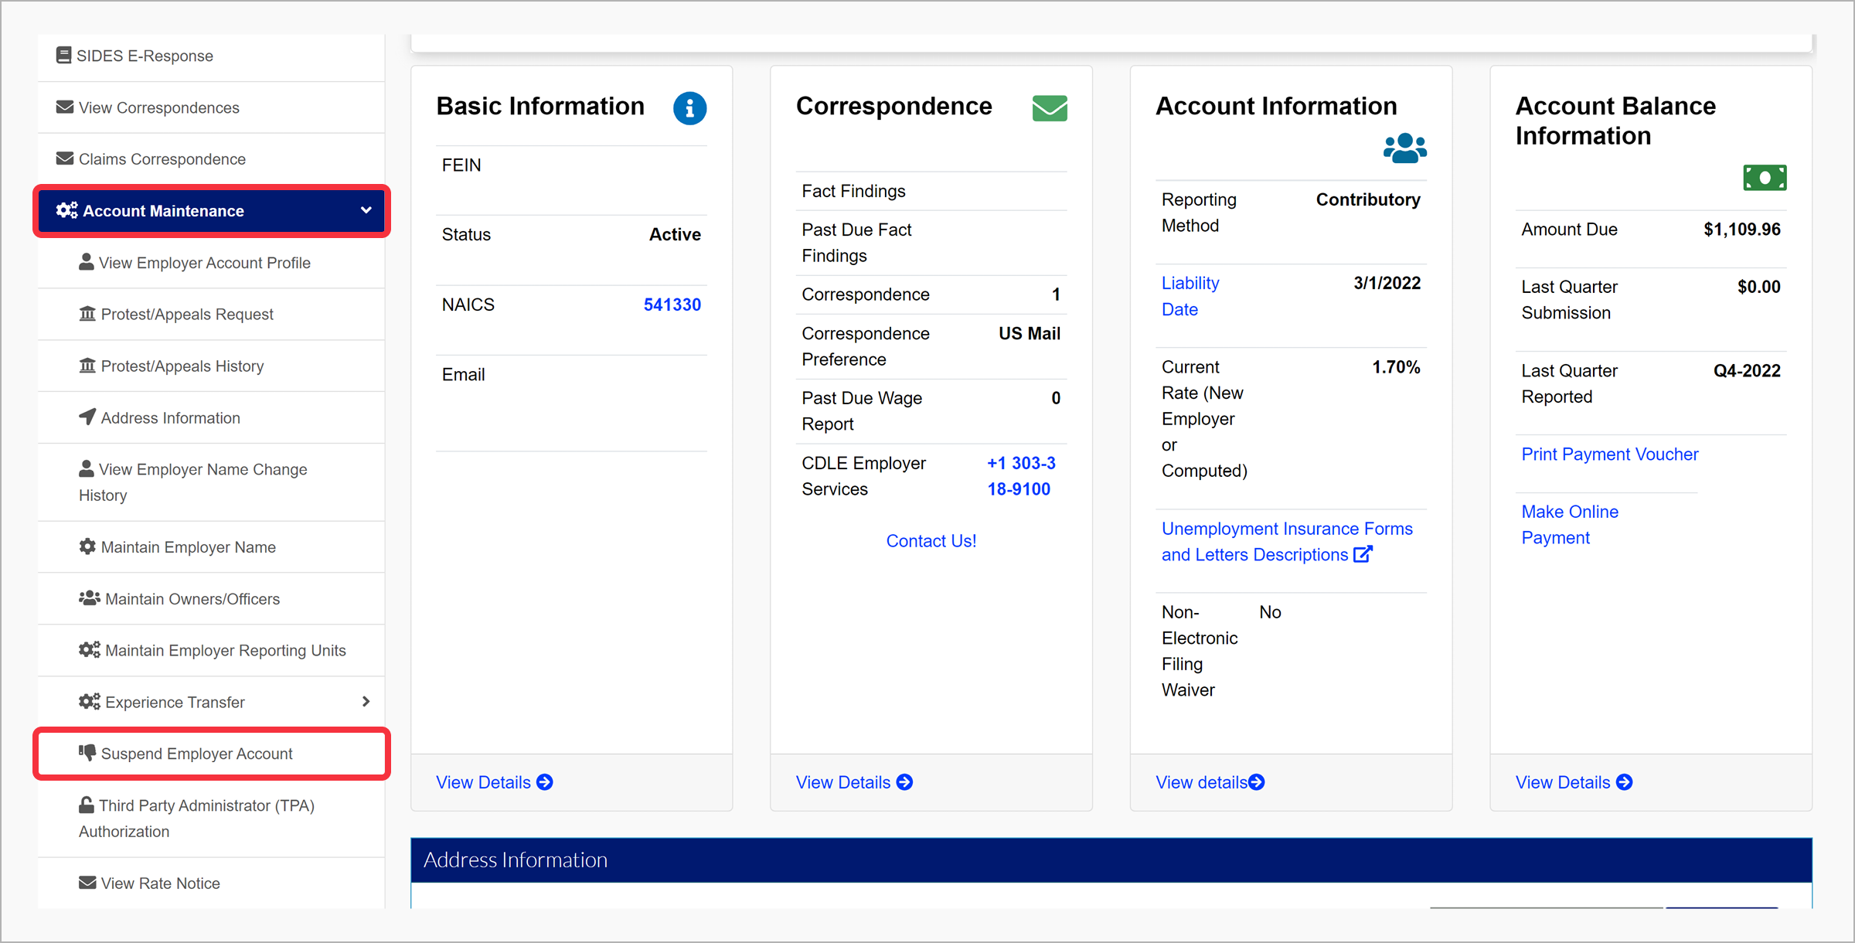1855x943 pixels.
Task: Expand the Experience Transfer submenu
Action: click(x=366, y=701)
